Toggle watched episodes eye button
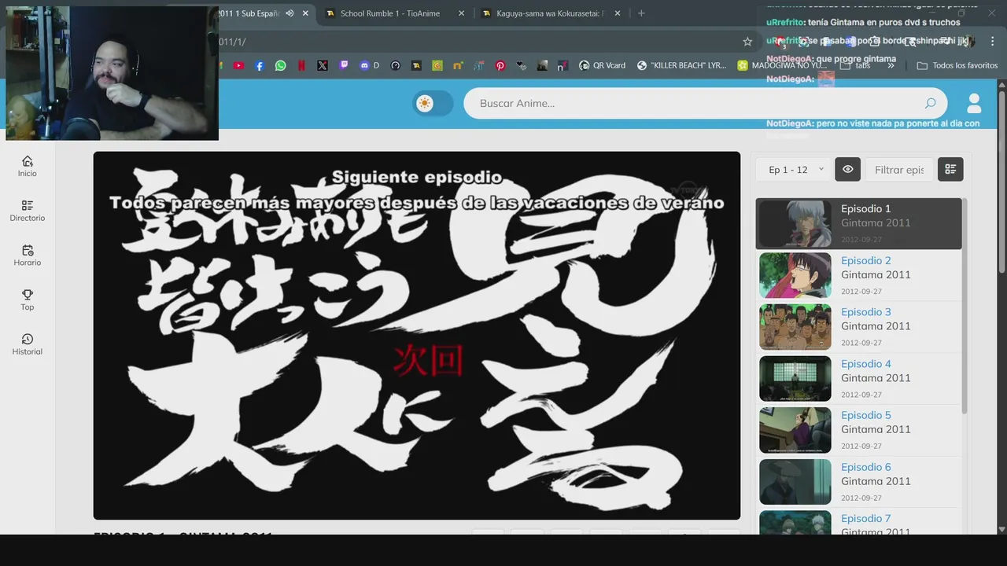 point(847,169)
